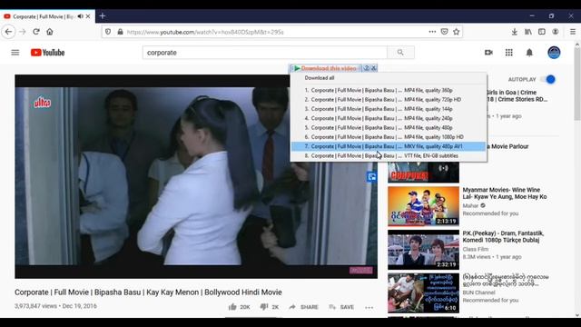This screenshot has height=327, width=581.
Task: Choose Download all in the list
Action: pos(320,78)
